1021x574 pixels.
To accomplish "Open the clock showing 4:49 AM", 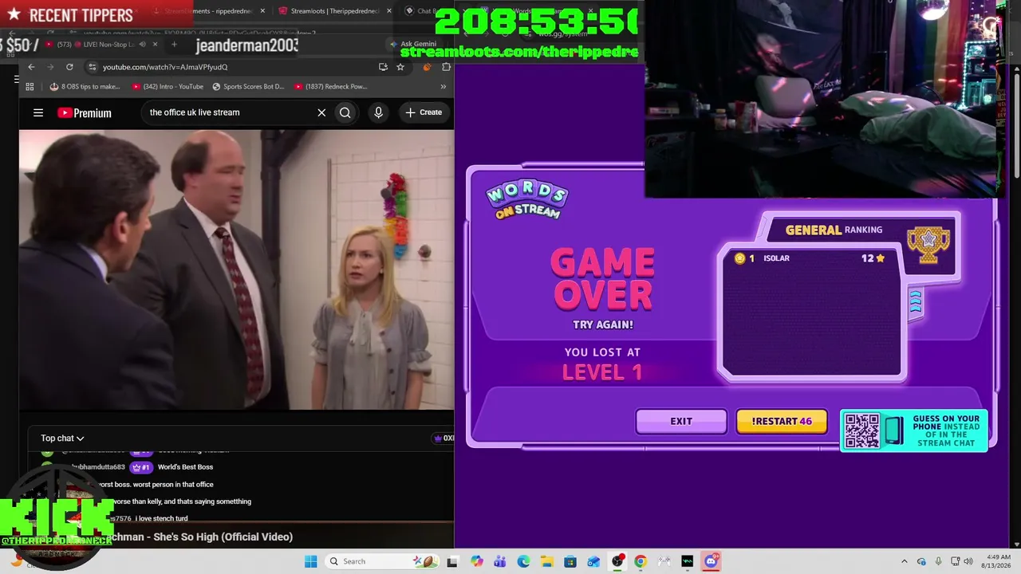I will (x=998, y=561).
